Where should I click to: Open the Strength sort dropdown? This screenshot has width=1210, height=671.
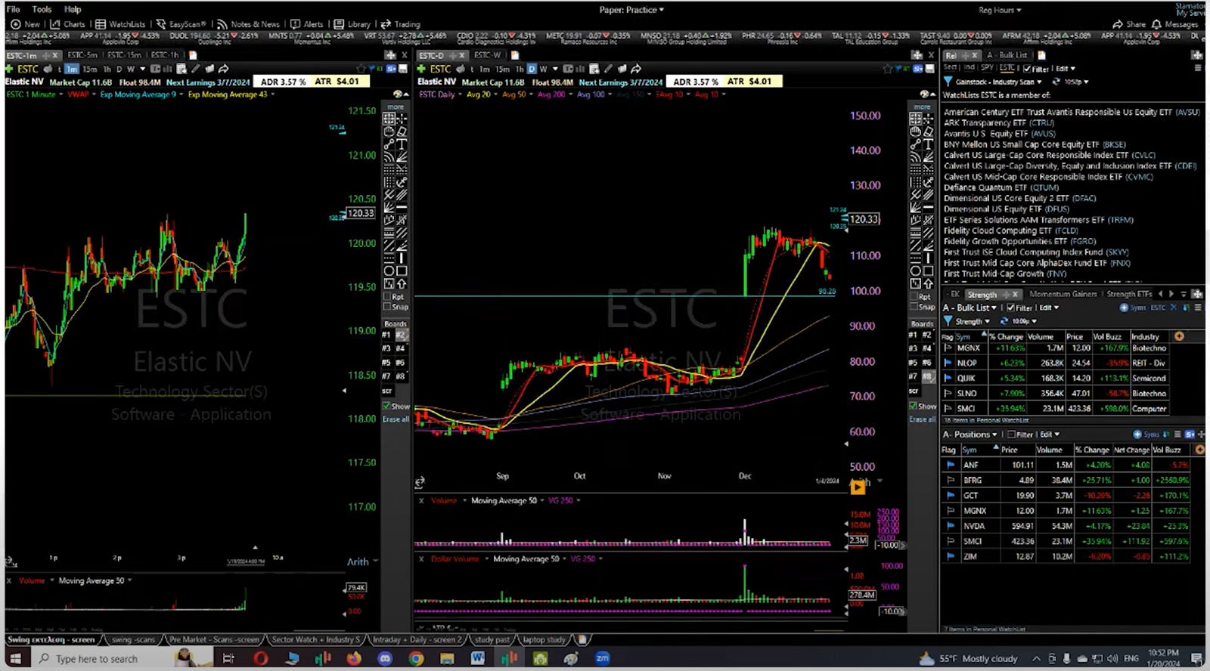[x=973, y=321]
